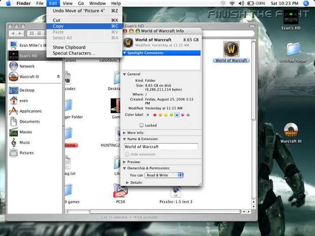Choose Special Characters from Edit menu
Image resolution: width=315 pixels, height=236 pixels.
point(84,53)
